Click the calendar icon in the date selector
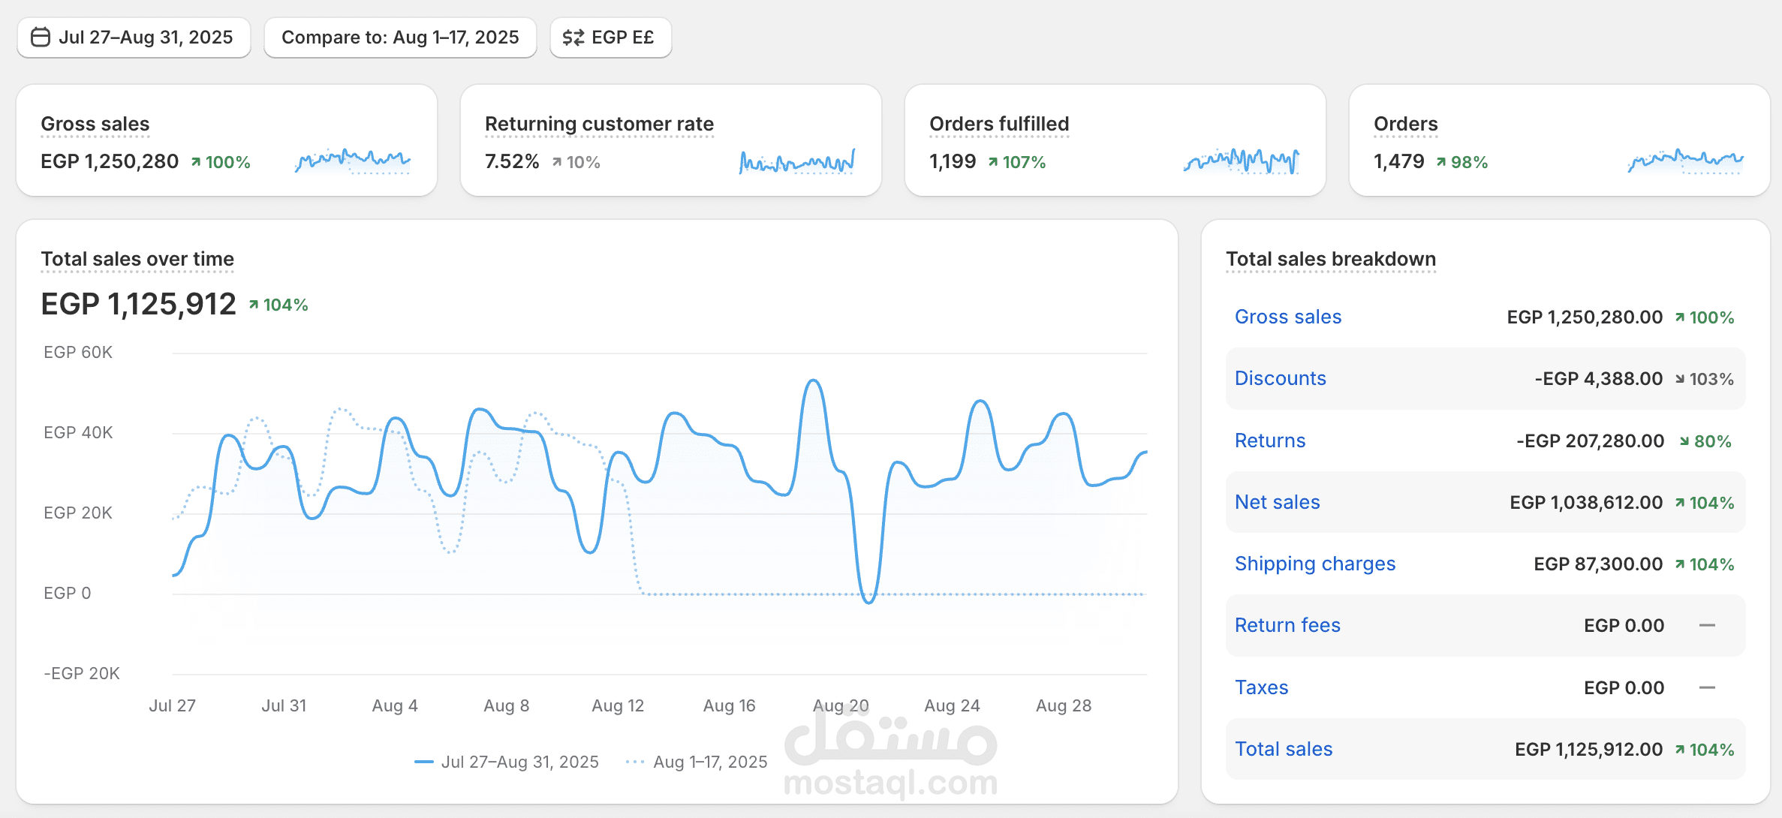The height and width of the screenshot is (818, 1782). click(41, 37)
